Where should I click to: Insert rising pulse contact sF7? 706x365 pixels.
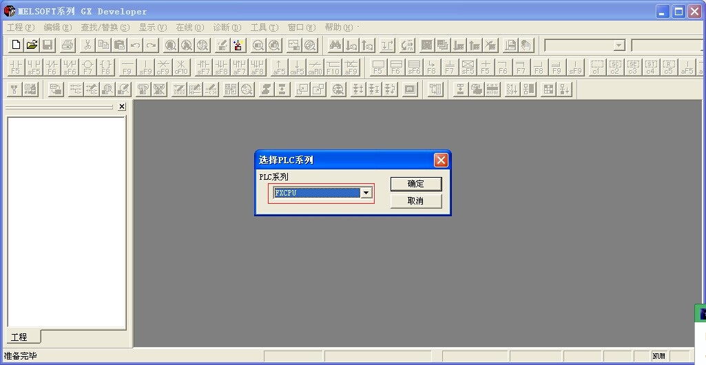[203, 67]
